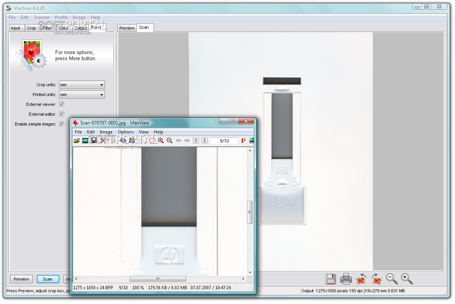Screen dimensions: 455x304
Task: Switch to the Preview image tab
Action: [x=127, y=28]
